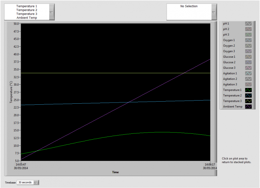Click the Temperature 2 blue plot icon
The height and width of the screenshot is (188, 260).
click(249, 96)
